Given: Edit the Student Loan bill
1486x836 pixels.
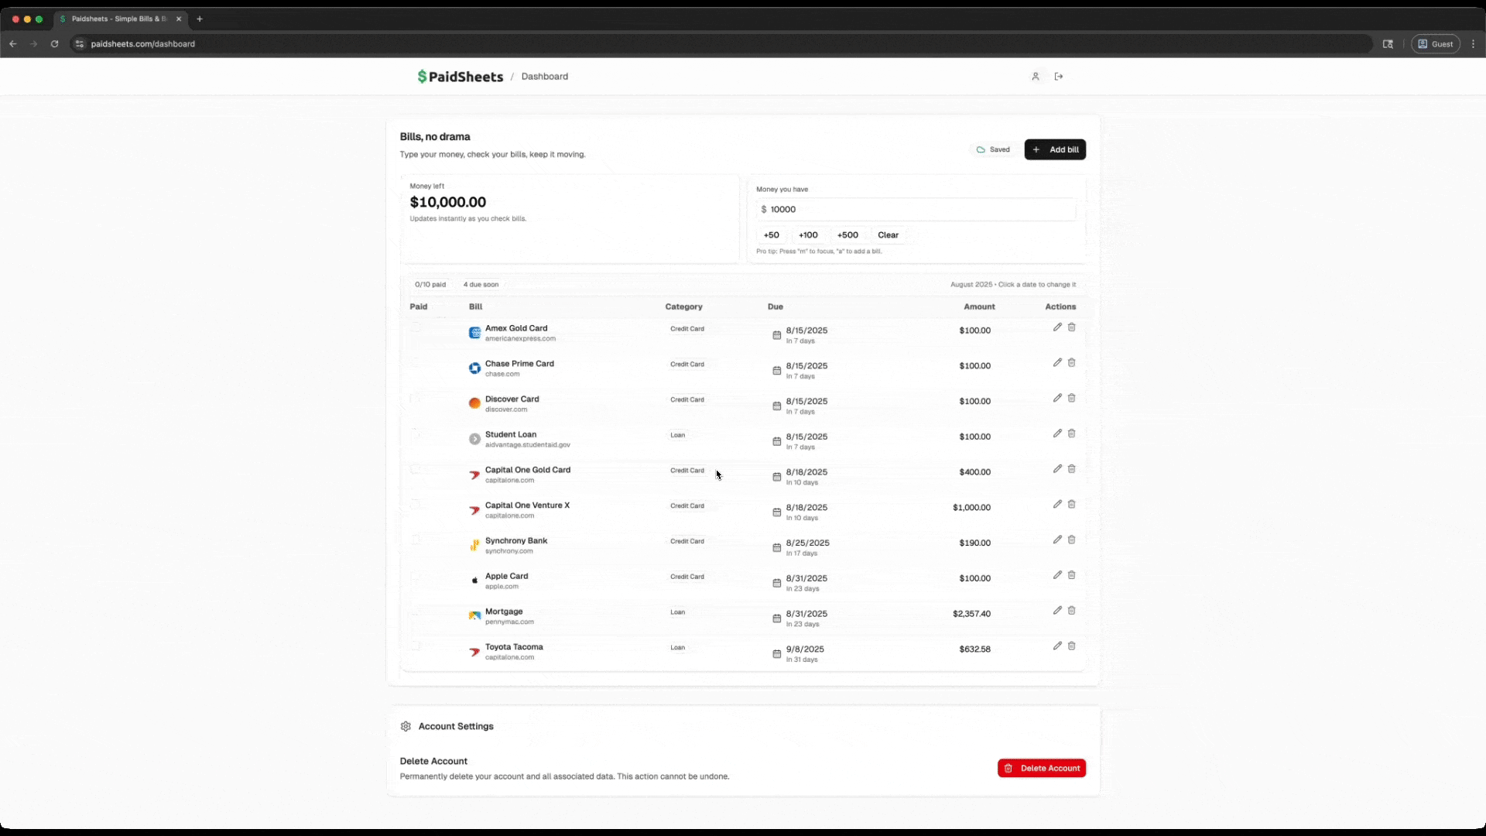Looking at the screenshot, I should point(1057,433).
